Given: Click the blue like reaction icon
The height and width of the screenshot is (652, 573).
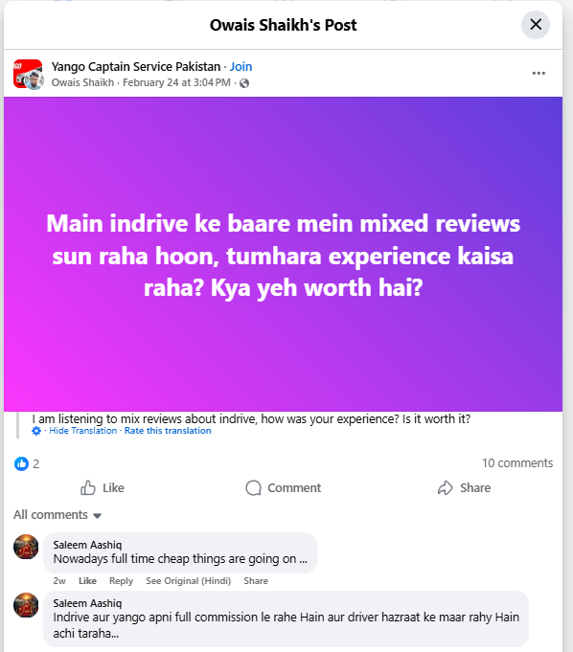Looking at the screenshot, I should tap(21, 463).
